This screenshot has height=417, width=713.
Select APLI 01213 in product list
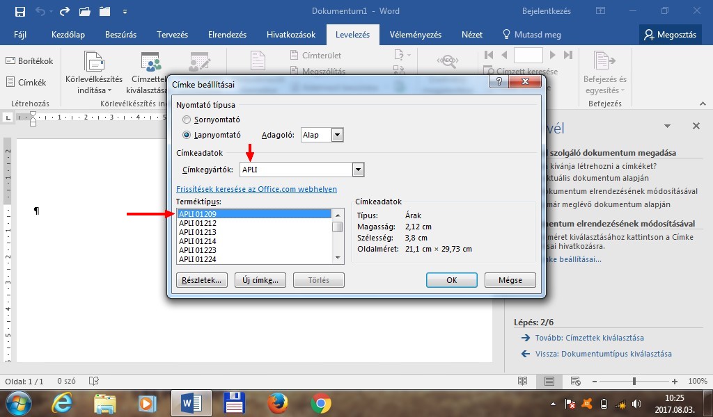[254, 232]
